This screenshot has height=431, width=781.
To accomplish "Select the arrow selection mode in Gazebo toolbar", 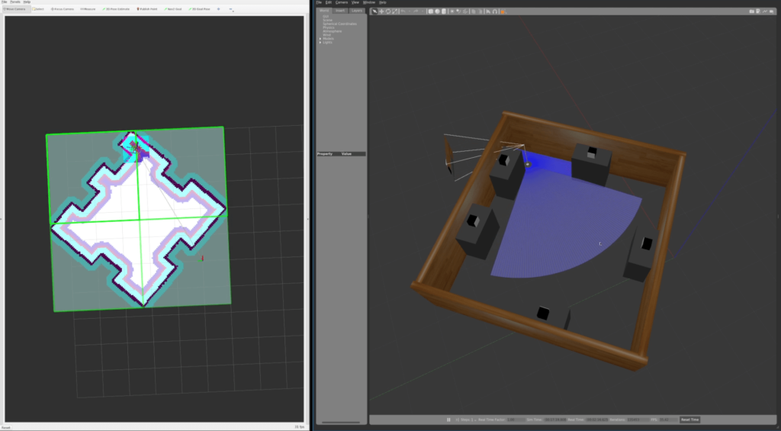I will [x=375, y=11].
